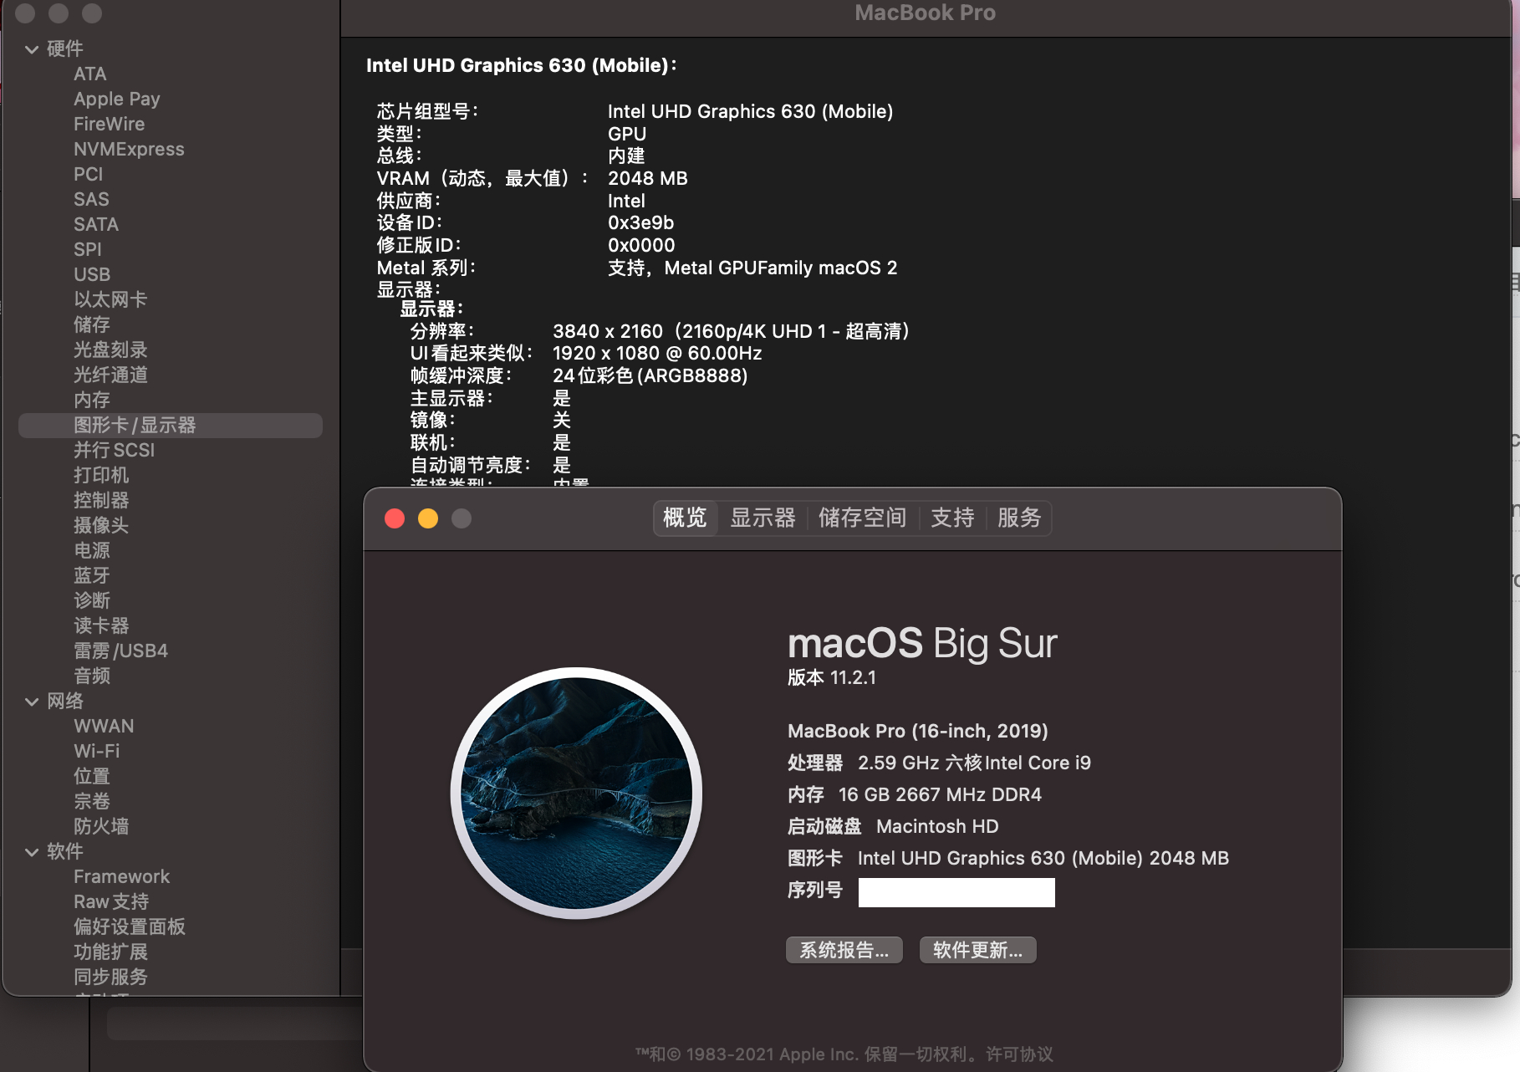Viewport: 1520px width, 1072px height.
Task: Click 16 GB 2667 MHz DDR4 memory value
Action: (940, 794)
